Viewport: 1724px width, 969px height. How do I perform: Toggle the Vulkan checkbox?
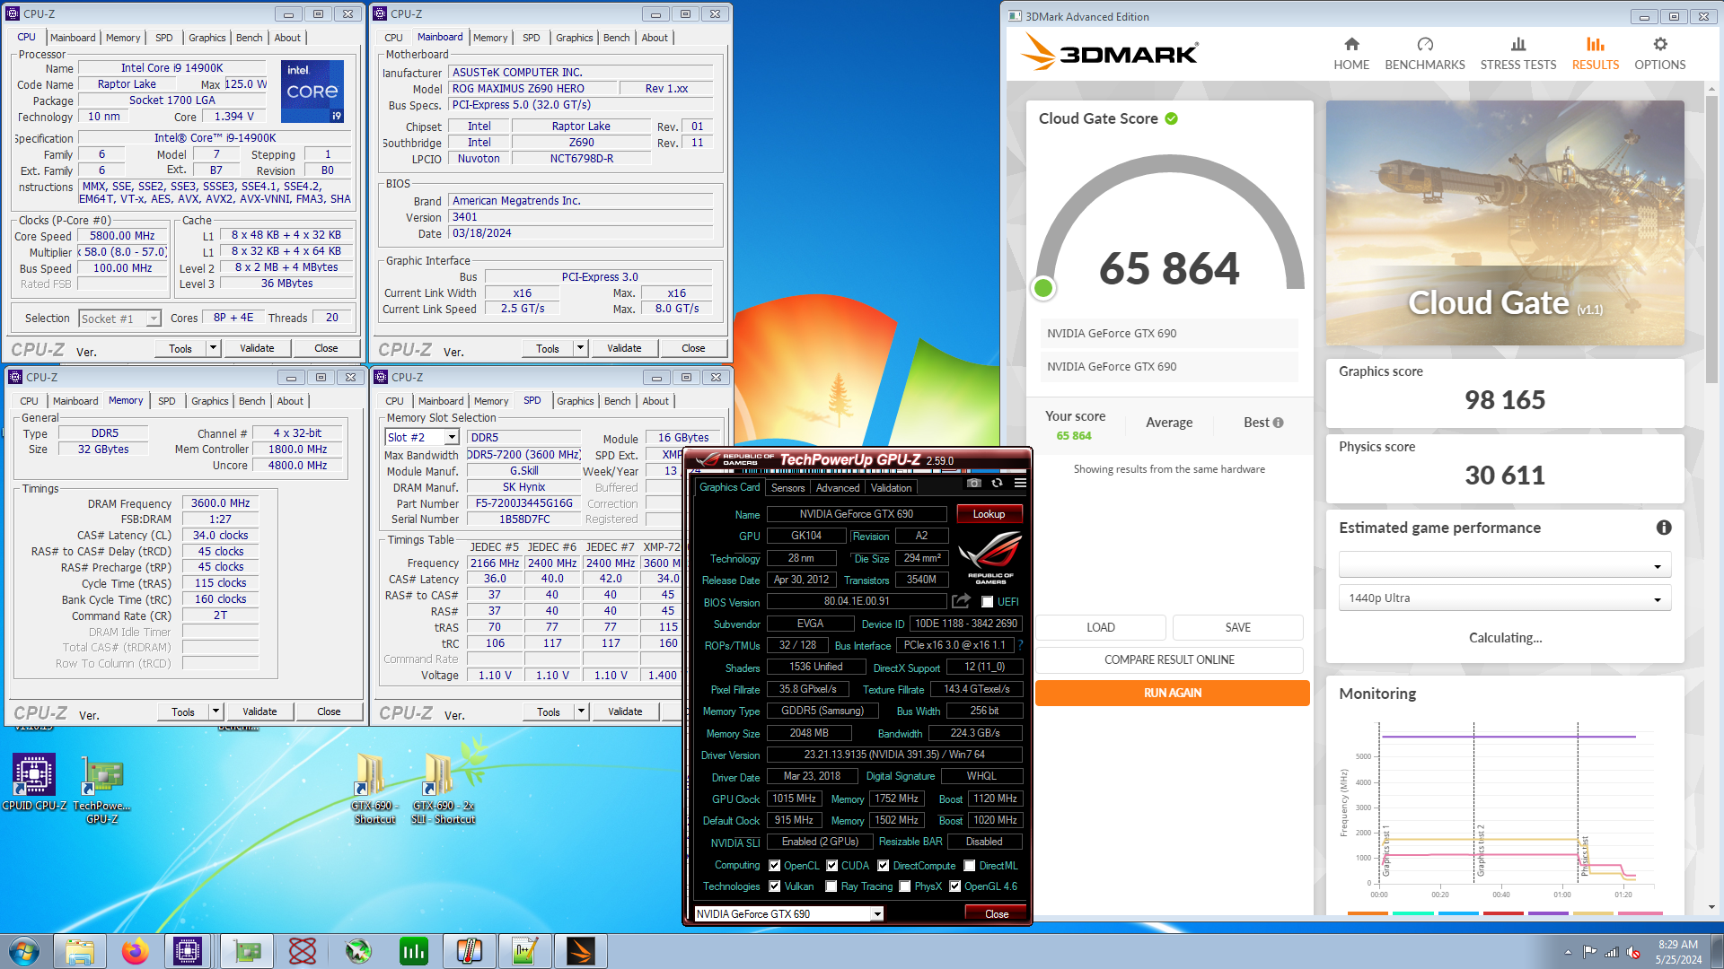coord(775,886)
